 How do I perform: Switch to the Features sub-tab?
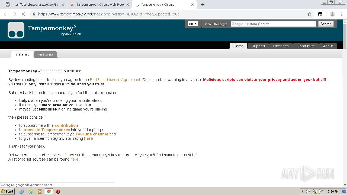pos(45,54)
